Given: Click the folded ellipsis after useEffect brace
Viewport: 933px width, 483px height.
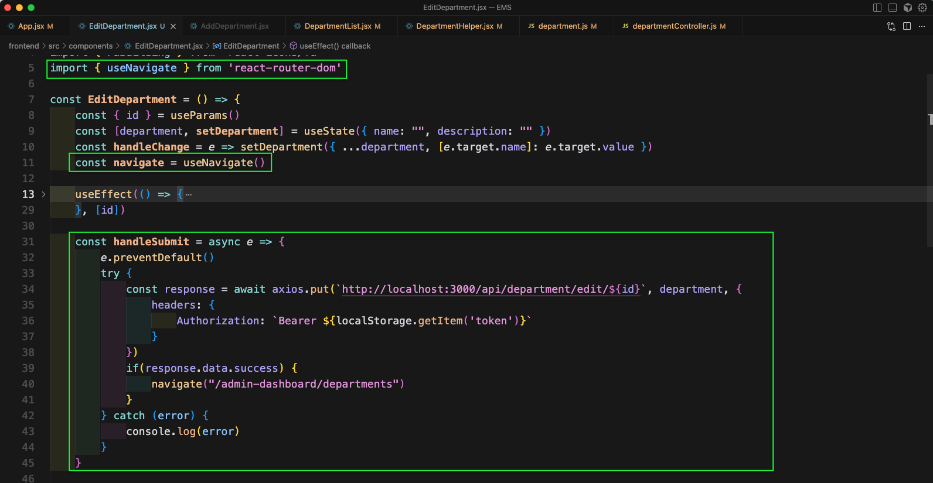Looking at the screenshot, I should (x=189, y=194).
